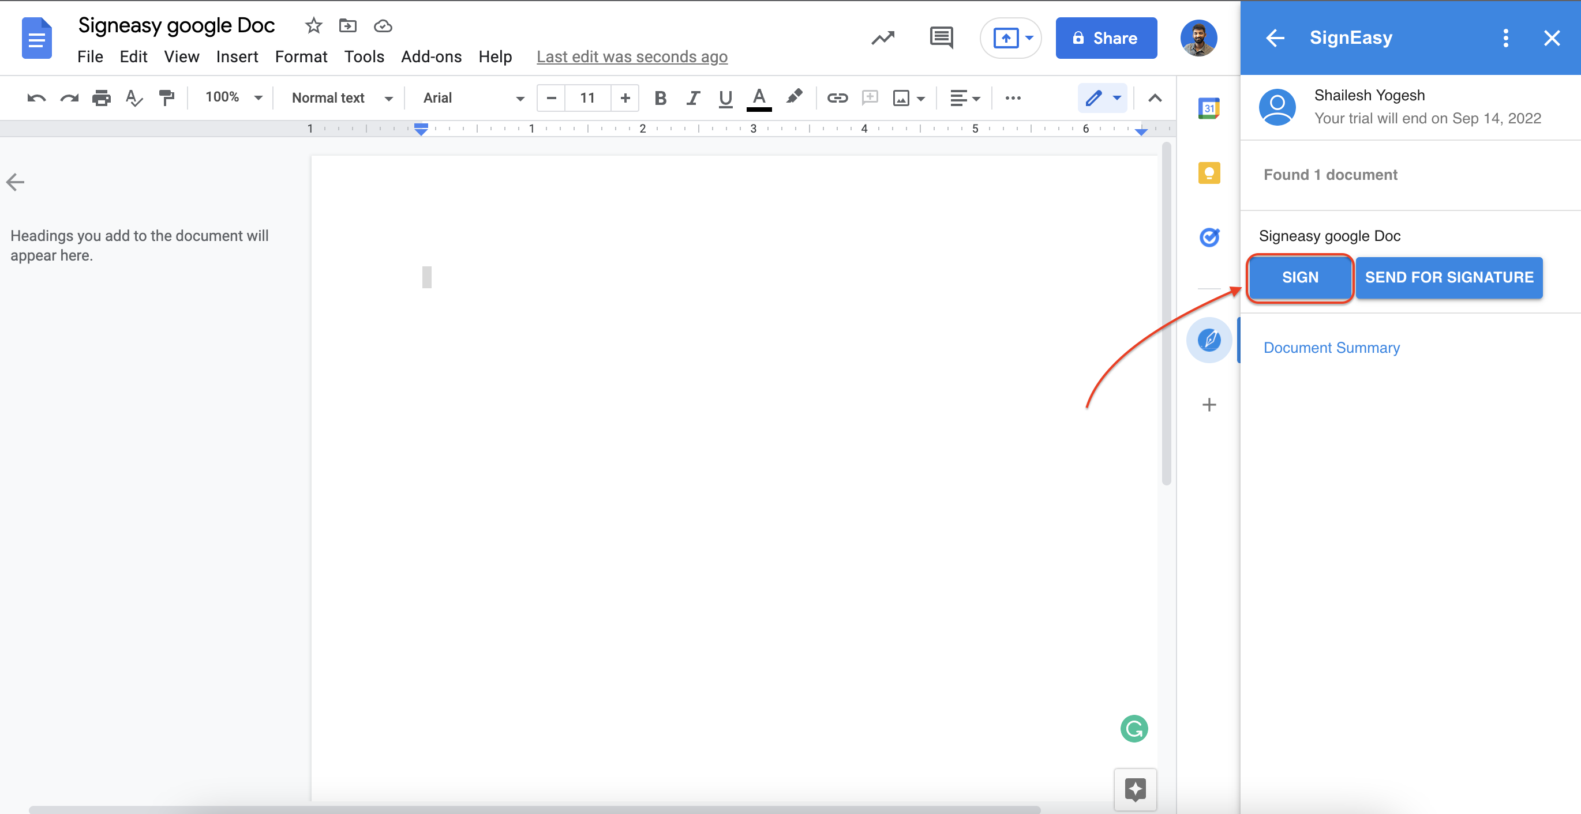Open SignEasy add-on icon in side rail
The height and width of the screenshot is (814, 1581).
(x=1209, y=340)
